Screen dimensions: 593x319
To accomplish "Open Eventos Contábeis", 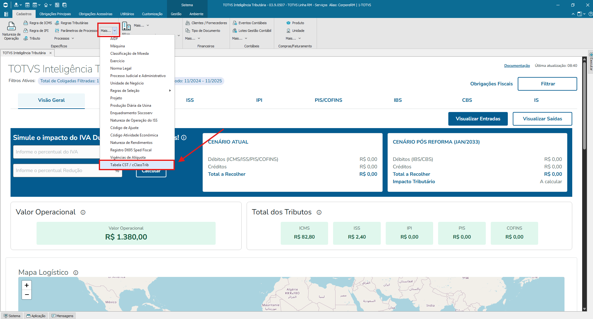I will point(249,23).
